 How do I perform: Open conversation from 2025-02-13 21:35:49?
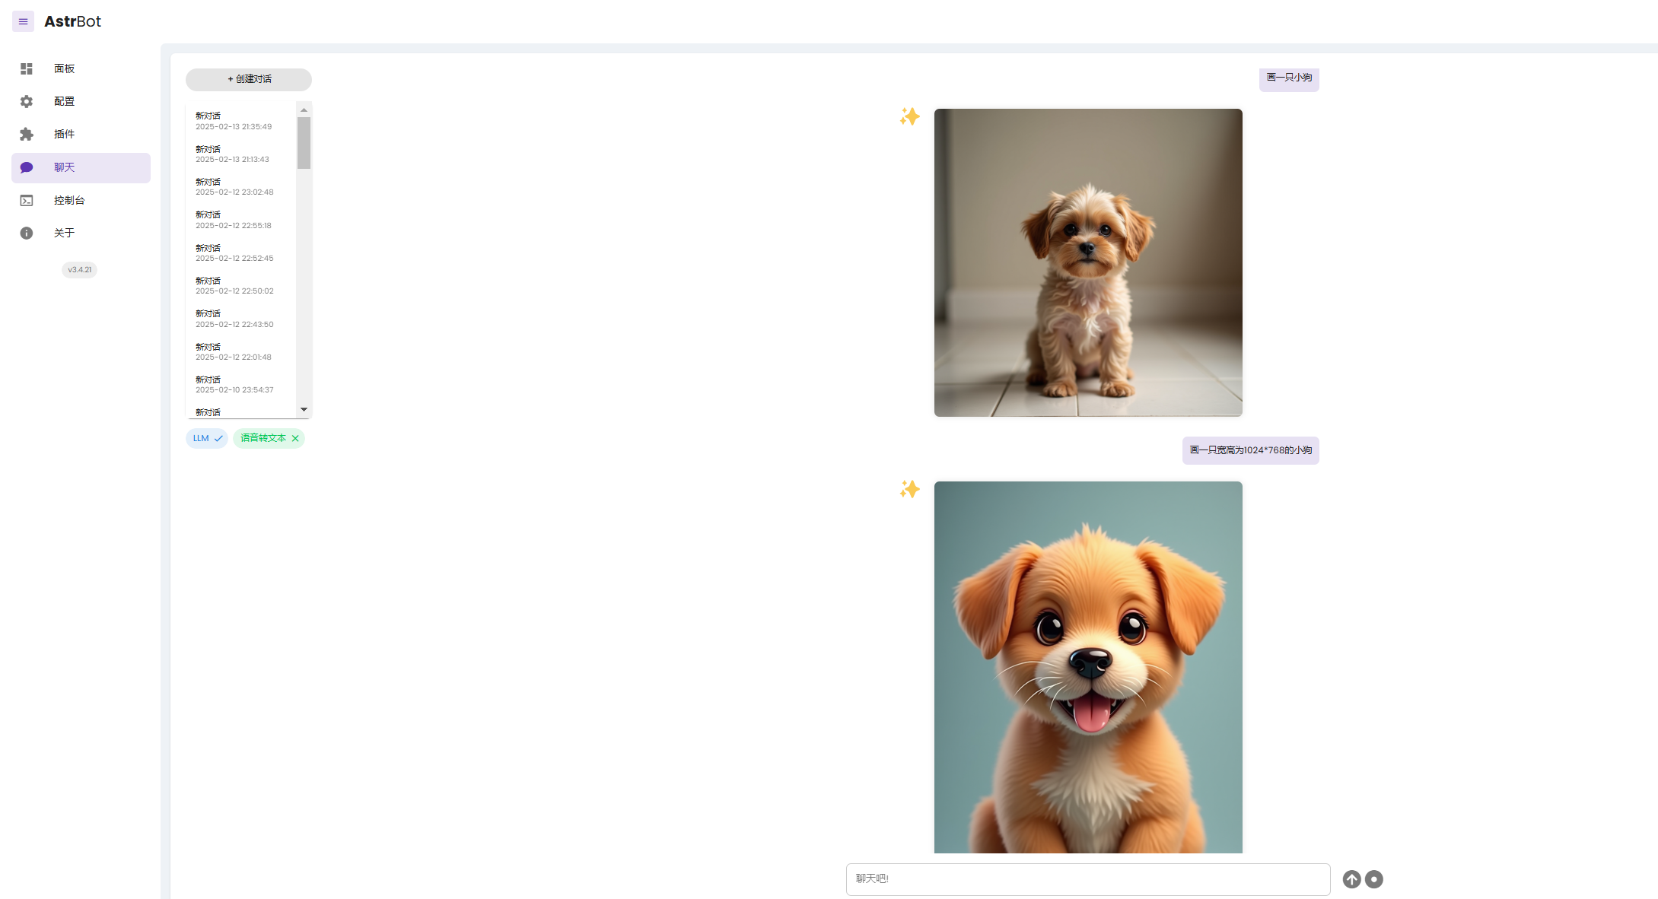[x=234, y=121]
